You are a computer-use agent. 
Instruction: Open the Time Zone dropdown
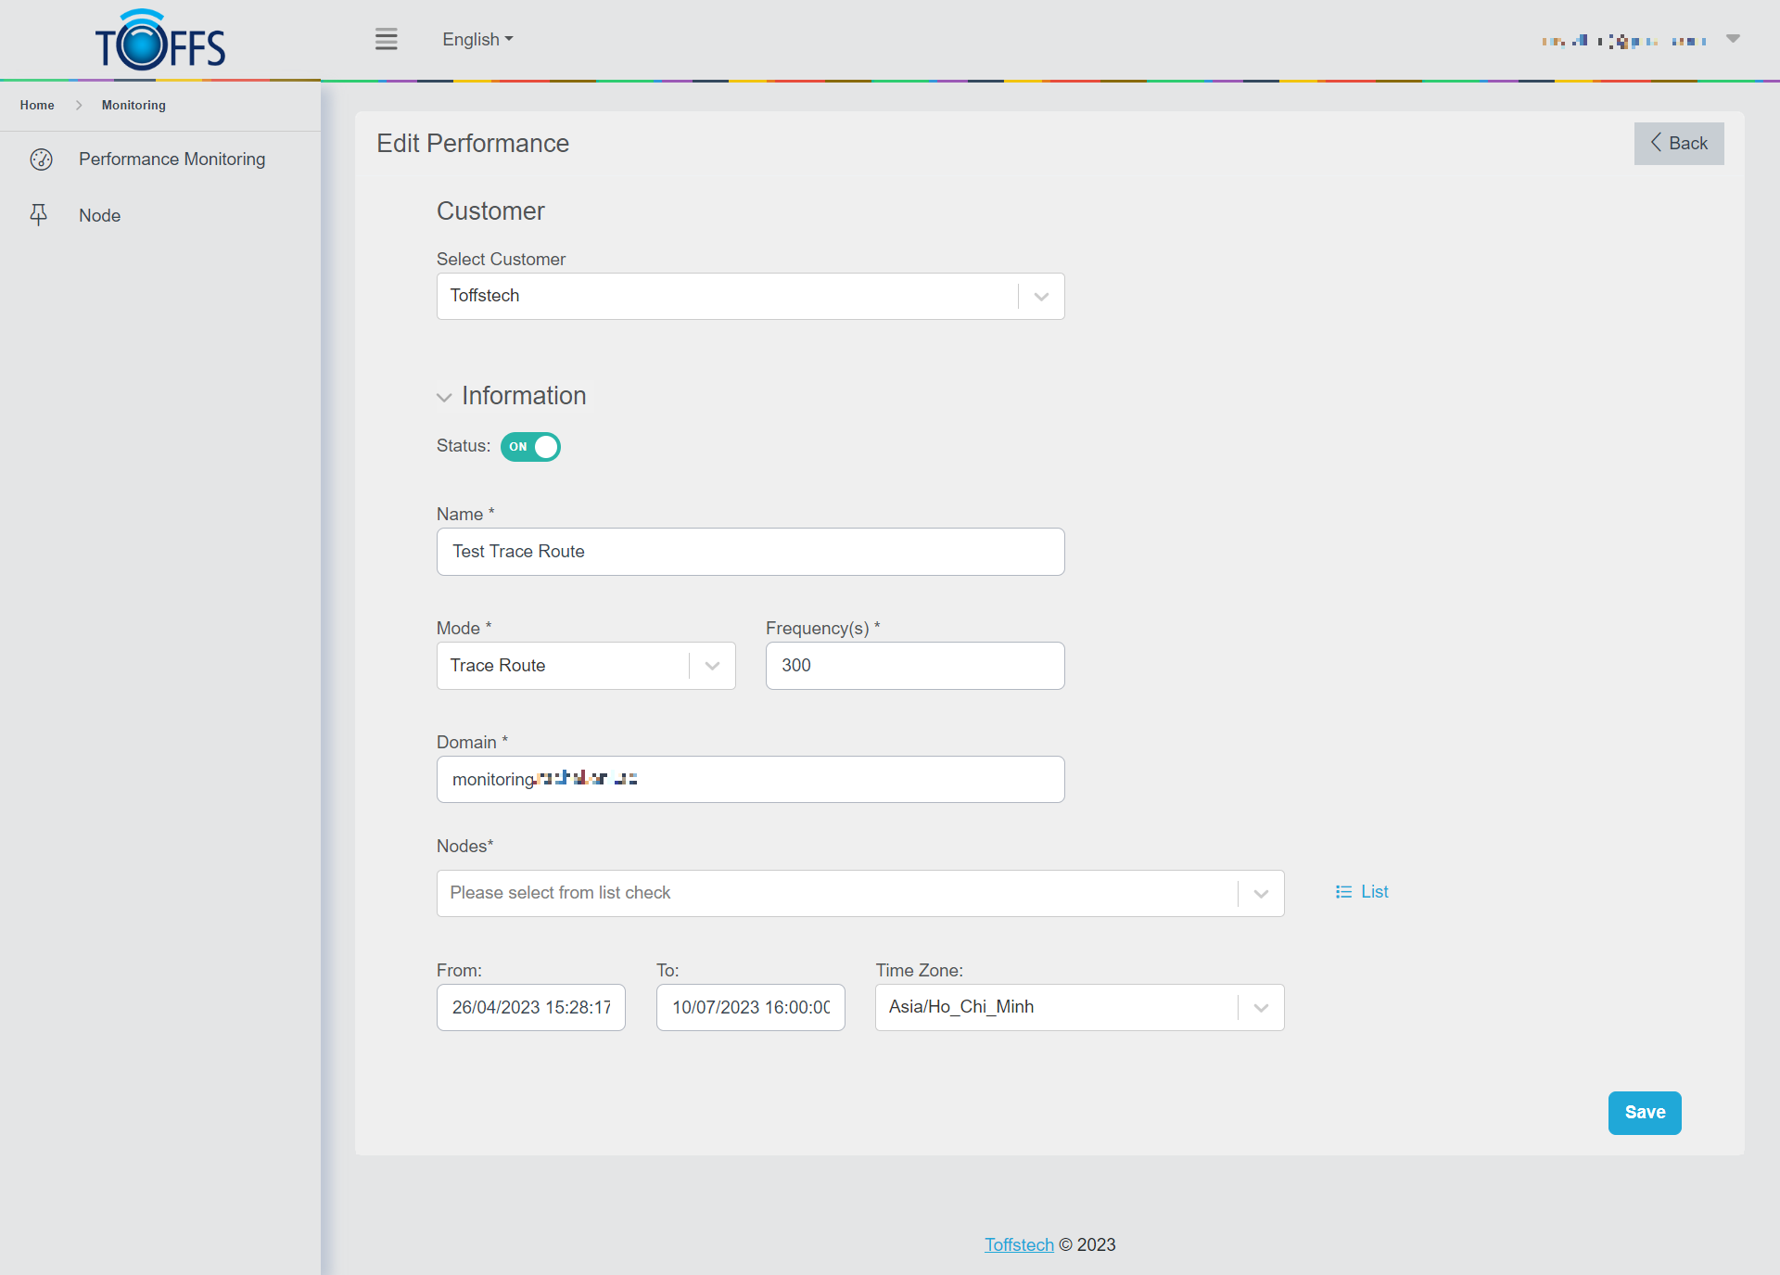coord(1261,1008)
